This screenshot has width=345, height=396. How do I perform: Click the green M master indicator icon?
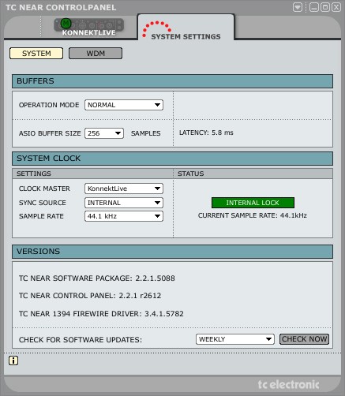(x=66, y=24)
